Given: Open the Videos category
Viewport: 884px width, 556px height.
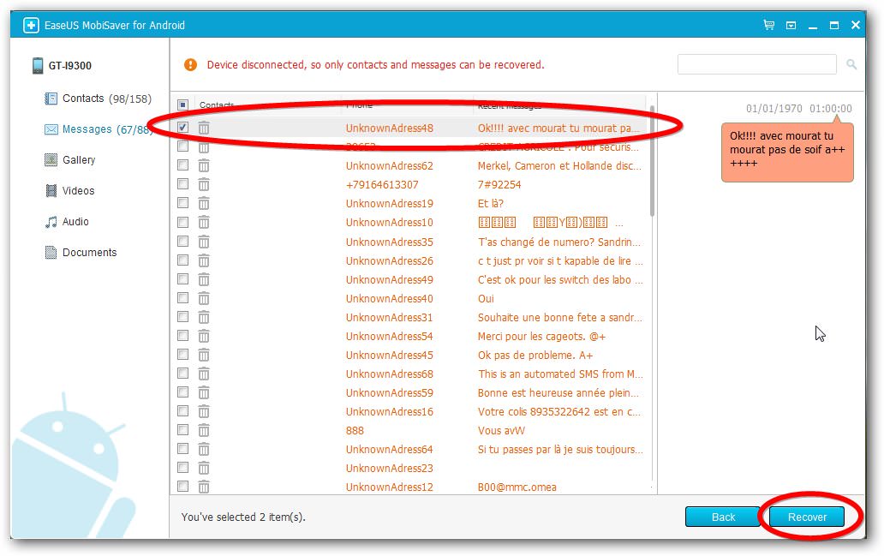Looking at the screenshot, I should (69, 190).
